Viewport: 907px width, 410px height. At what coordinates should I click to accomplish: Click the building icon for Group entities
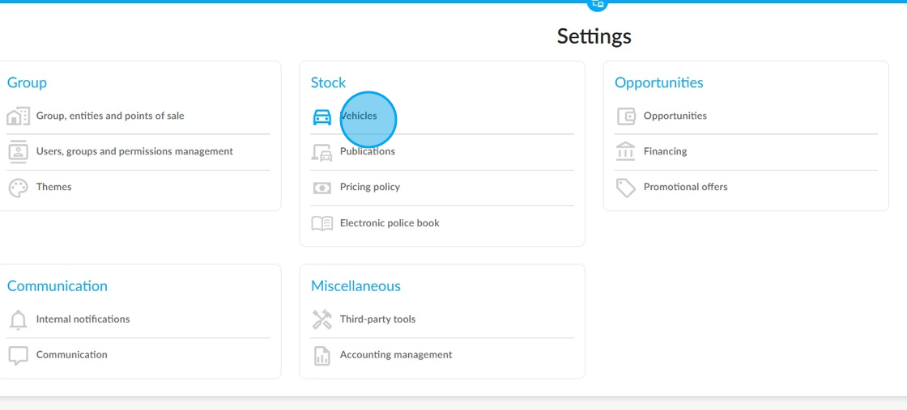(18, 116)
